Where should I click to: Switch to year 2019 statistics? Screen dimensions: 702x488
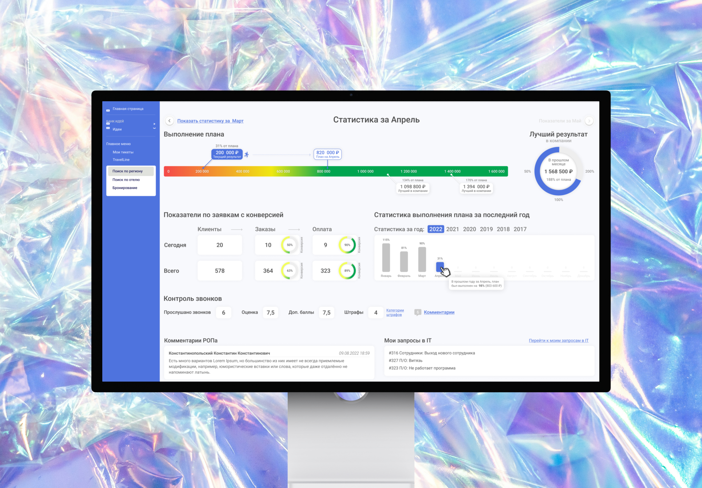[x=486, y=229]
